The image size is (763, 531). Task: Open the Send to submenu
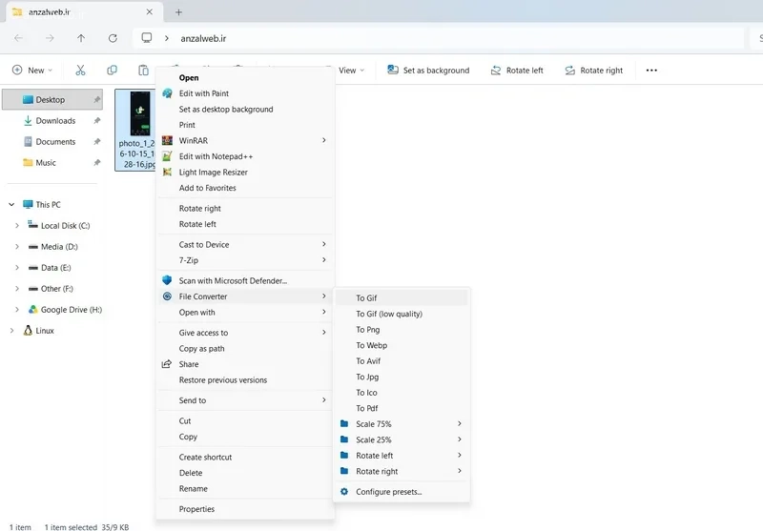pyautogui.click(x=245, y=400)
